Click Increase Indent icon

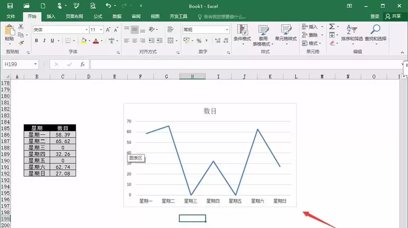click(x=160, y=40)
